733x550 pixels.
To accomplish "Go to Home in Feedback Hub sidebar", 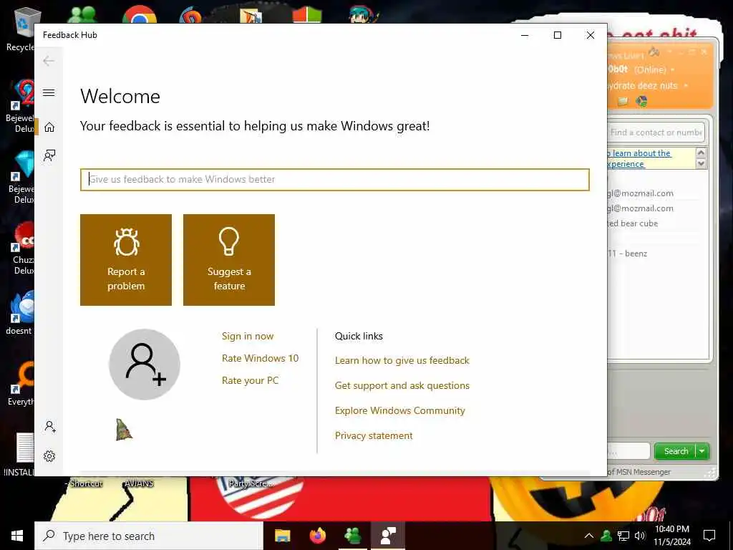I will coord(49,127).
